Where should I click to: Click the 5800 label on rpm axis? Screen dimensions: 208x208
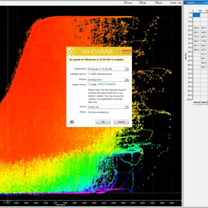point(172,203)
